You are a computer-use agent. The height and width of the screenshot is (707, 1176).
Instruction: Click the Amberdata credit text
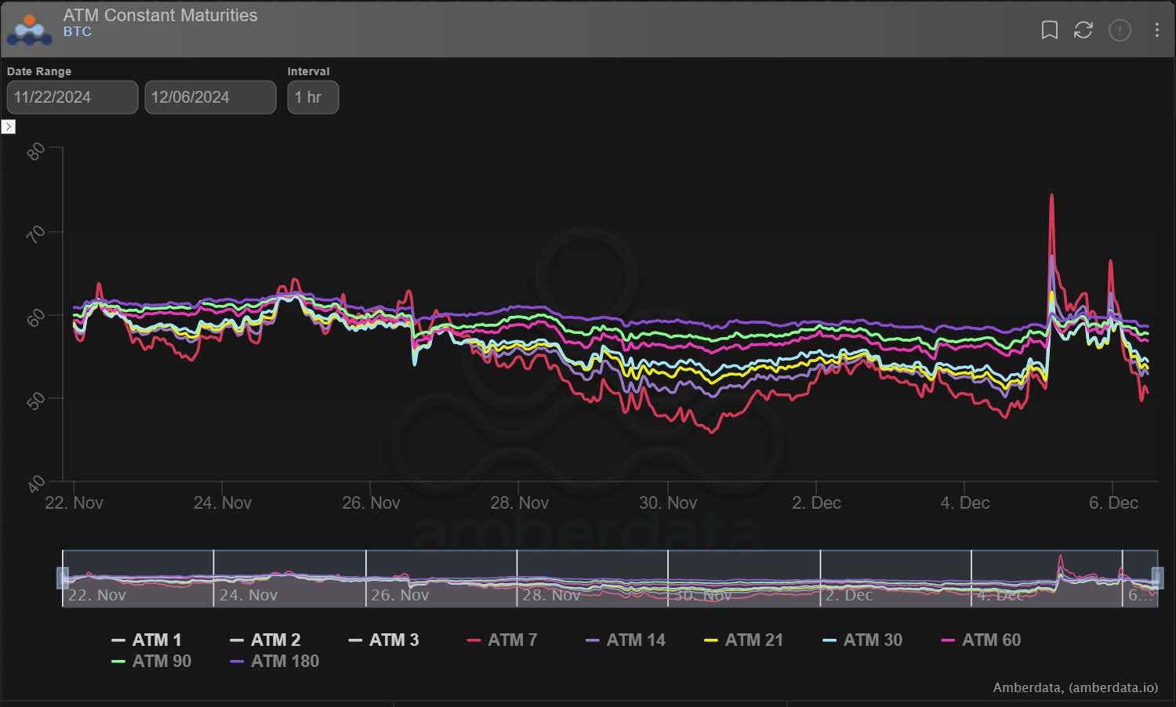click(x=1075, y=687)
